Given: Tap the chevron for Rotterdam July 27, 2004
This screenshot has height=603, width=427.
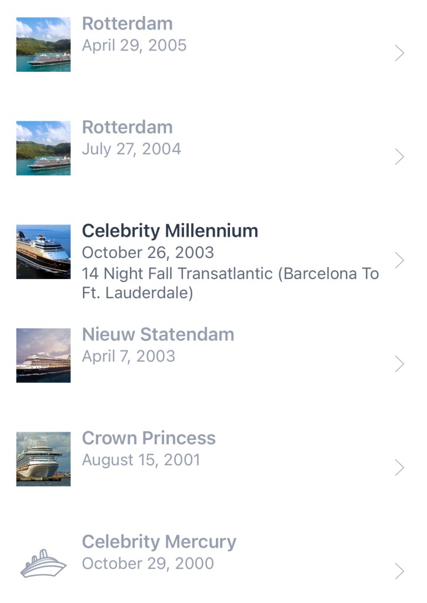Looking at the screenshot, I should (x=399, y=157).
